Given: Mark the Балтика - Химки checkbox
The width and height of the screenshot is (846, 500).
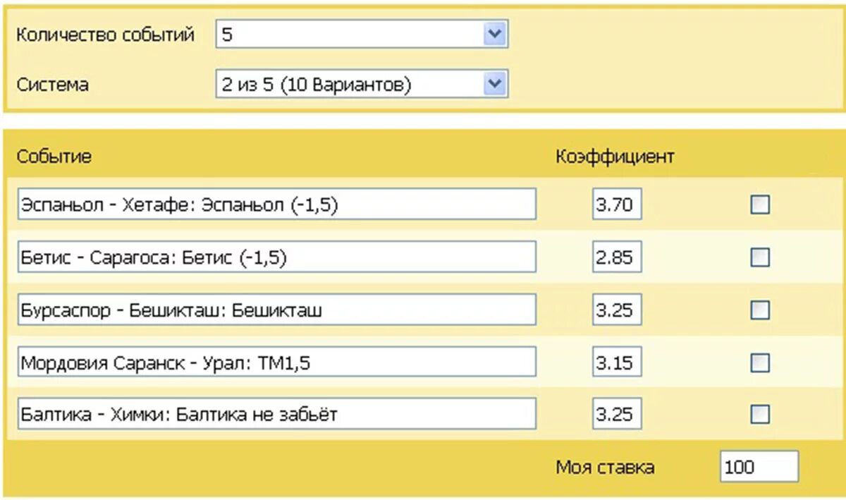Looking at the screenshot, I should point(760,414).
